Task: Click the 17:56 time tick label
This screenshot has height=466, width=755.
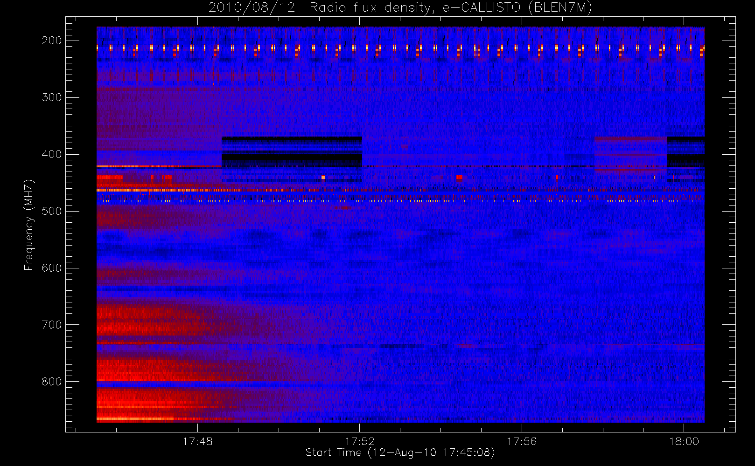Action: (x=522, y=441)
